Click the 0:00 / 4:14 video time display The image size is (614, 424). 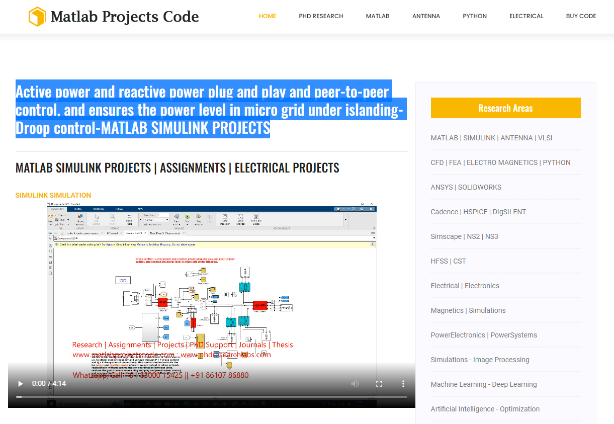(49, 383)
